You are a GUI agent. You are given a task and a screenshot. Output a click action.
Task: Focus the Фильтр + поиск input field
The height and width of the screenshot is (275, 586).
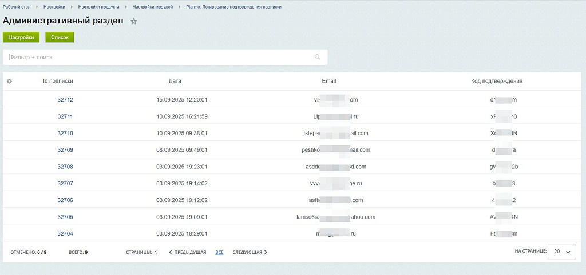(160, 57)
